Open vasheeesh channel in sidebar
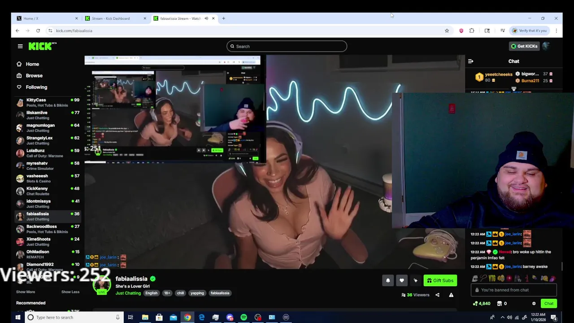 [48, 179]
